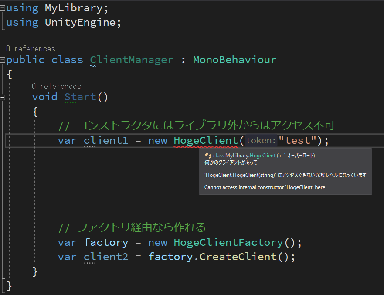The height and width of the screenshot is (295, 384).
Task: Click the var keyword before factory declaration
Action: (x=68, y=242)
